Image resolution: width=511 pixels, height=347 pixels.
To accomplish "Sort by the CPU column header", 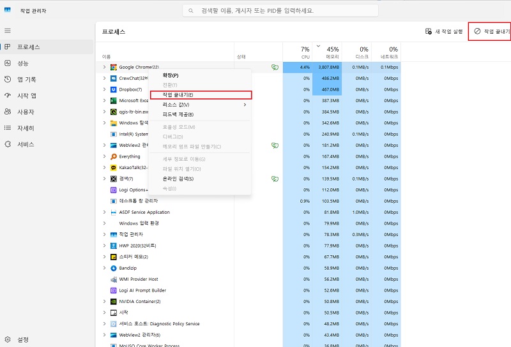I will (297, 52).
